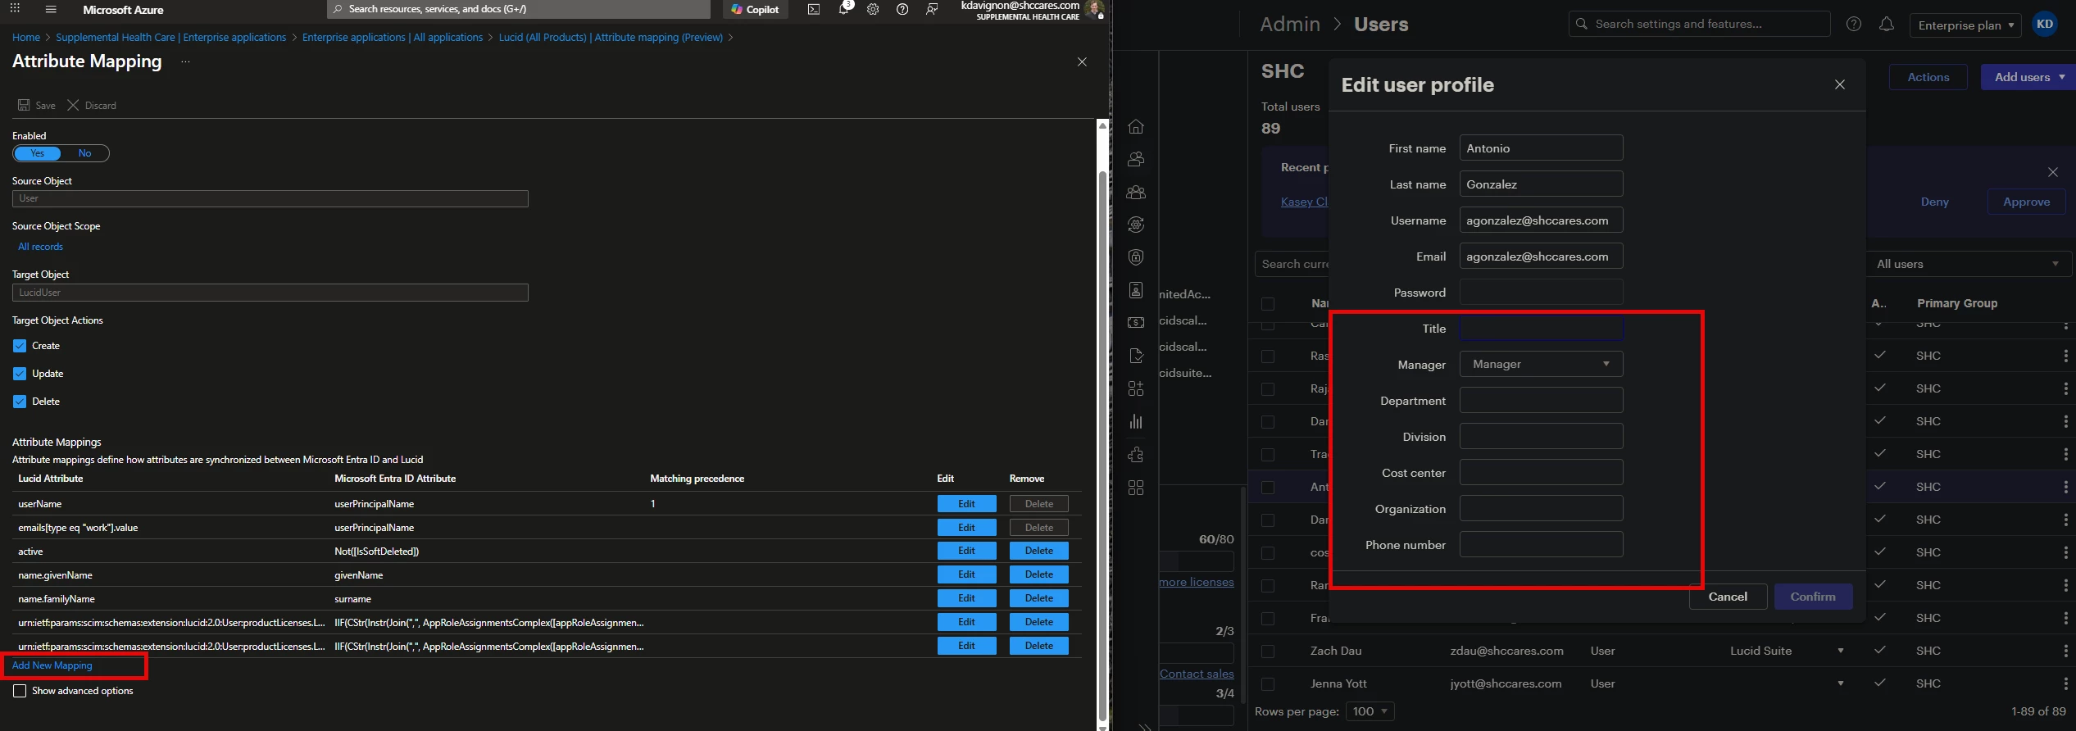
Task: Open the sync gear icon in Lucid sidebar
Action: click(x=1136, y=225)
